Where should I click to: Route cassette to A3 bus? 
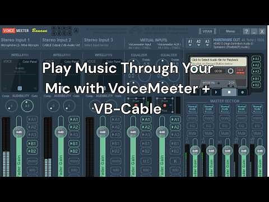coord(256,71)
